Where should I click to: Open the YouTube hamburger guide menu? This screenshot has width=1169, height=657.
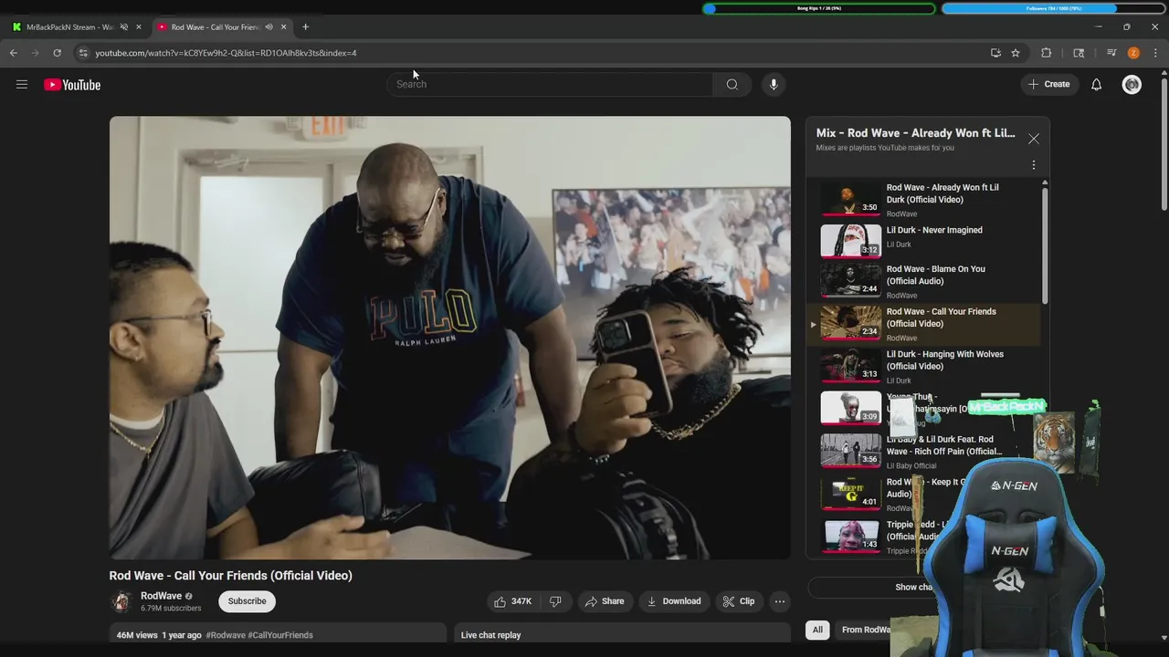[x=22, y=84]
